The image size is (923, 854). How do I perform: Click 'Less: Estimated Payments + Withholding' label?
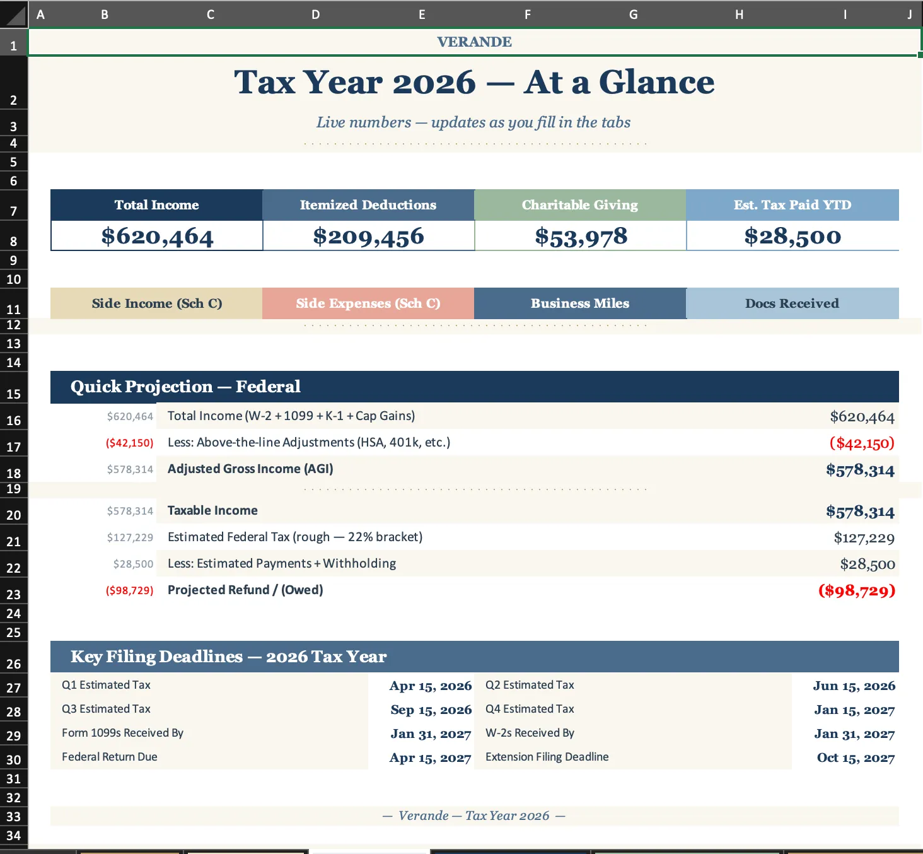click(x=282, y=564)
